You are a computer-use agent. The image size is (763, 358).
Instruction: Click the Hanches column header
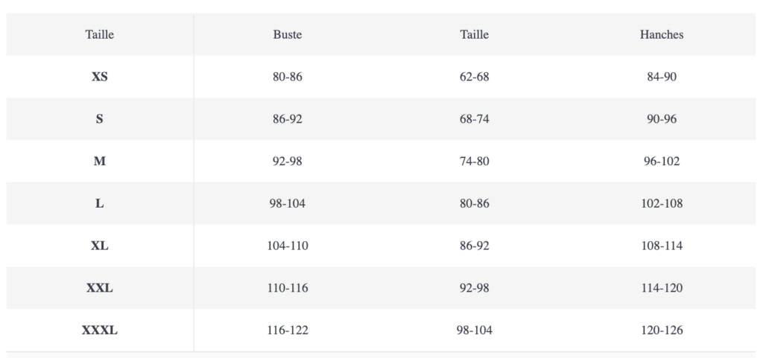662,34
